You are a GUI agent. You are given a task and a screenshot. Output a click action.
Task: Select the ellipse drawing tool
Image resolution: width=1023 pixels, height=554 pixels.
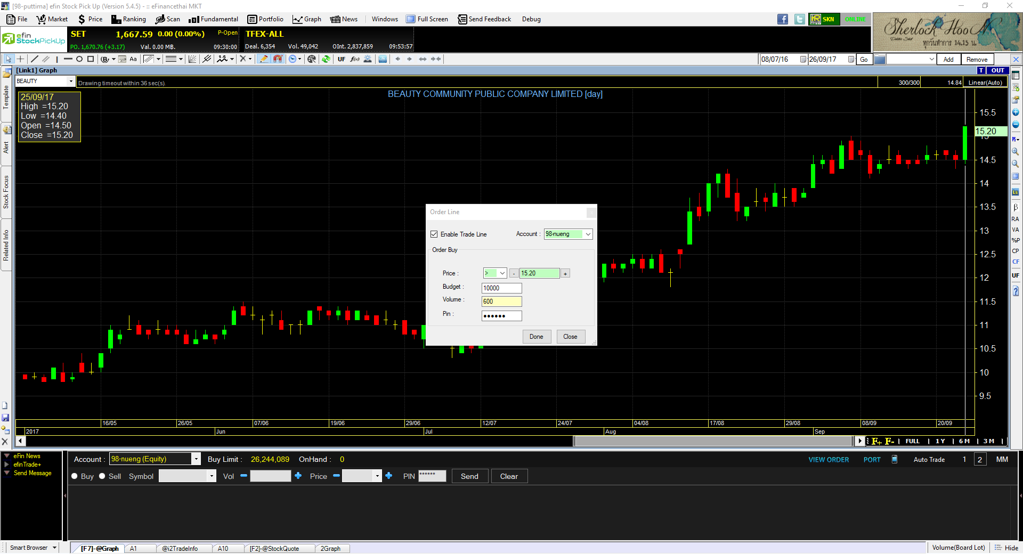click(79, 59)
